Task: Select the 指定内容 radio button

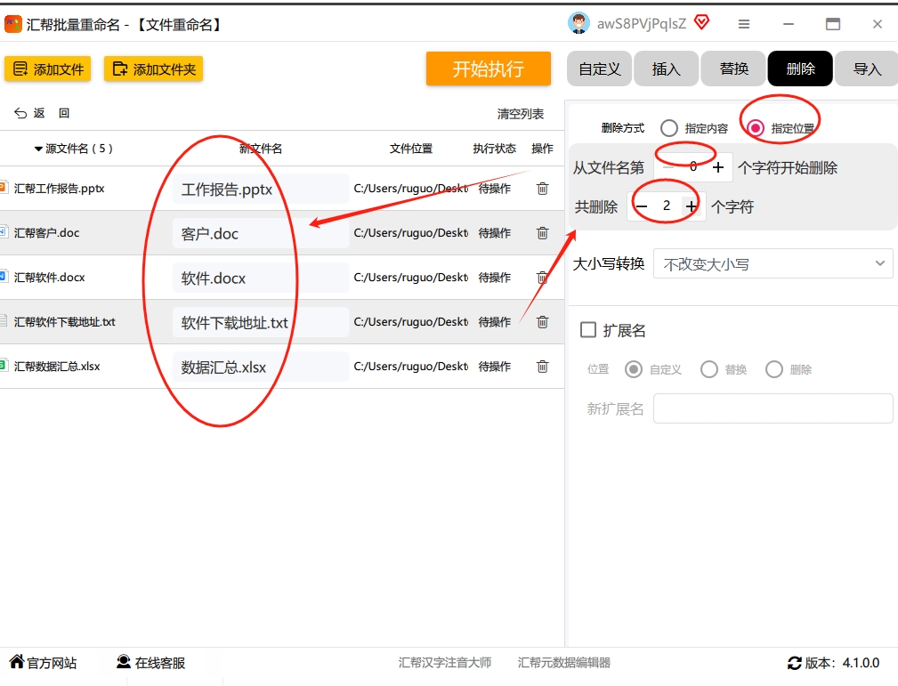Action: pyautogui.click(x=669, y=128)
